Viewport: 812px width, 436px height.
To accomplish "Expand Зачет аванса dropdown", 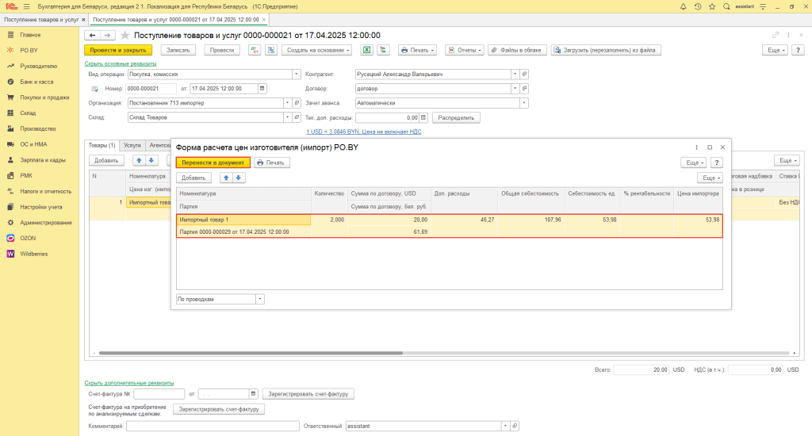I will click(524, 103).
